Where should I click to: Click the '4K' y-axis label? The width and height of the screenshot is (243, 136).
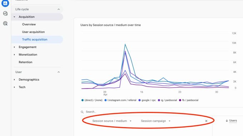pos(235,72)
